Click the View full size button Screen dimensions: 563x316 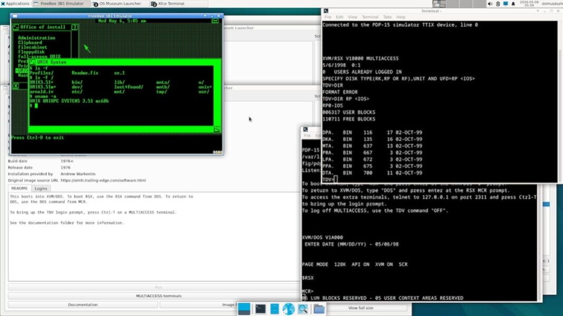coord(360,308)
